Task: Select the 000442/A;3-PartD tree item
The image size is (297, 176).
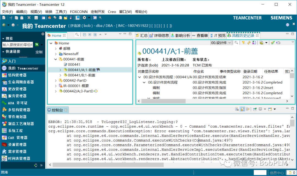Action: coord(78,91)
